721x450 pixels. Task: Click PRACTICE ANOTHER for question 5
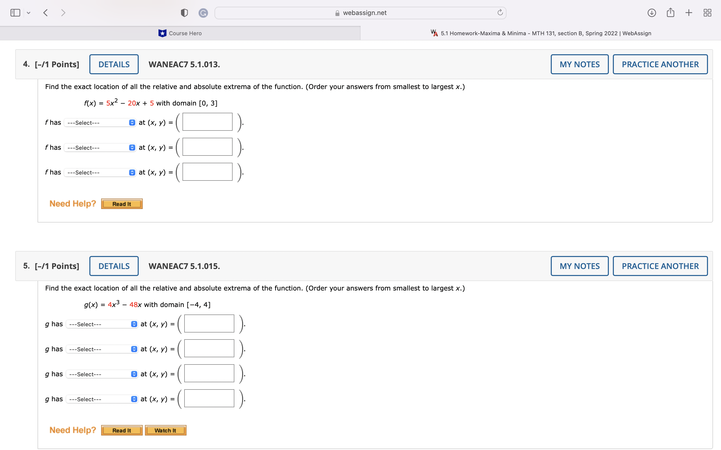(660, 266)
